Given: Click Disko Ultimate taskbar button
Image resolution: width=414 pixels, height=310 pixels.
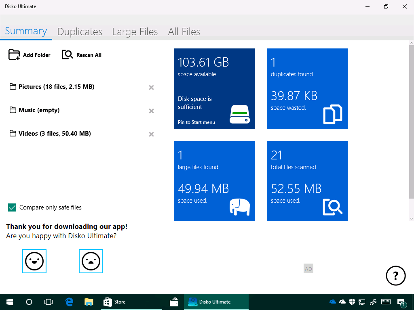Looking at the screenshot, I should pos(216,302).
